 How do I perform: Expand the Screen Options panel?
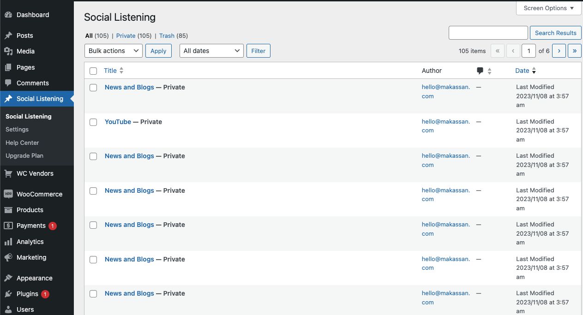[x=548, y=8]
